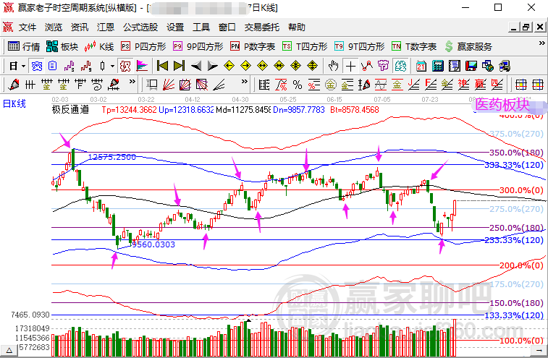Click the 医药板块 sector label
The image size is (548, 358).
coord(502,104)
